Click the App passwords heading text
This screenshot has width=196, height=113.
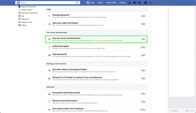click(60, 54)
